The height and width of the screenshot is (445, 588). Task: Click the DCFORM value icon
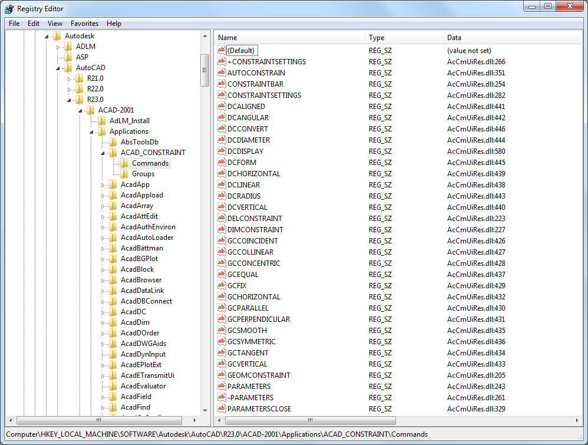222,162
